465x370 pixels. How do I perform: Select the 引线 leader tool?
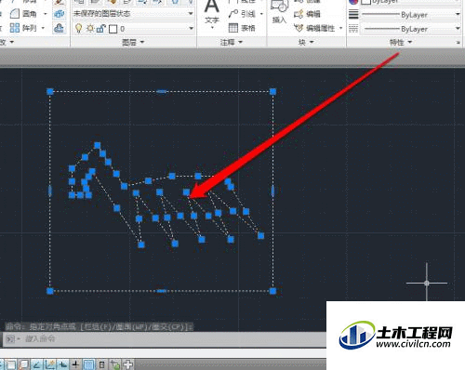[242, 14]
